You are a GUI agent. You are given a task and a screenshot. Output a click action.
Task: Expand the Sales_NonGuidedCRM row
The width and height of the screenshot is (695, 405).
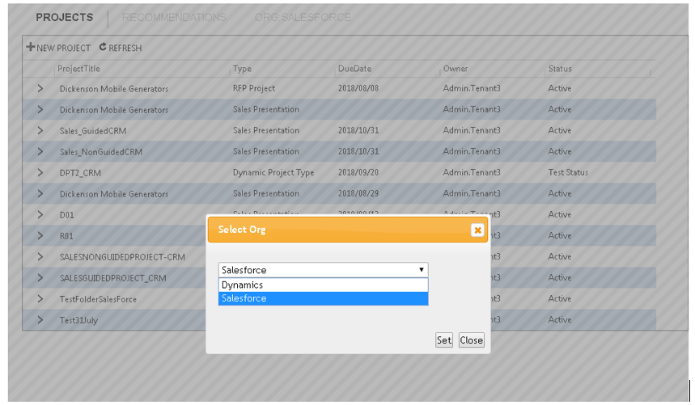click(x=40, y=151)
